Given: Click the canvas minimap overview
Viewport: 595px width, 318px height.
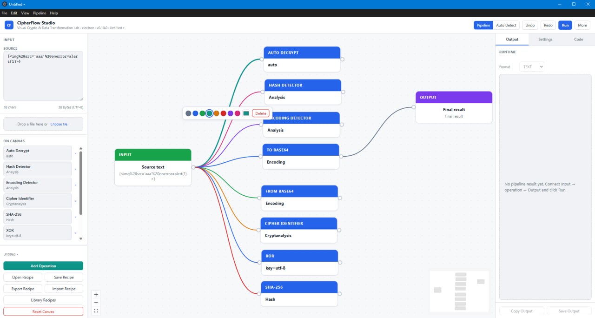Looking at the screenshot, I should point(459,291).
